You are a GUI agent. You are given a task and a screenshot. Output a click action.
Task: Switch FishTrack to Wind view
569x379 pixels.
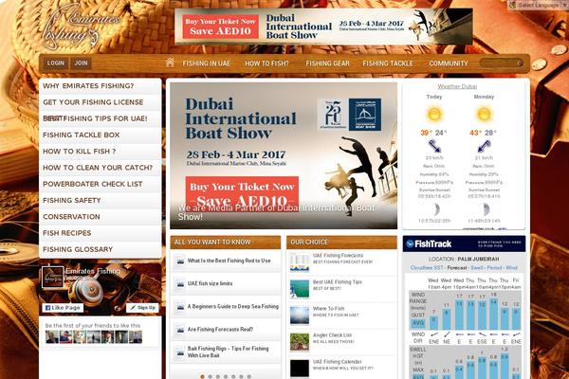[511, 267]
